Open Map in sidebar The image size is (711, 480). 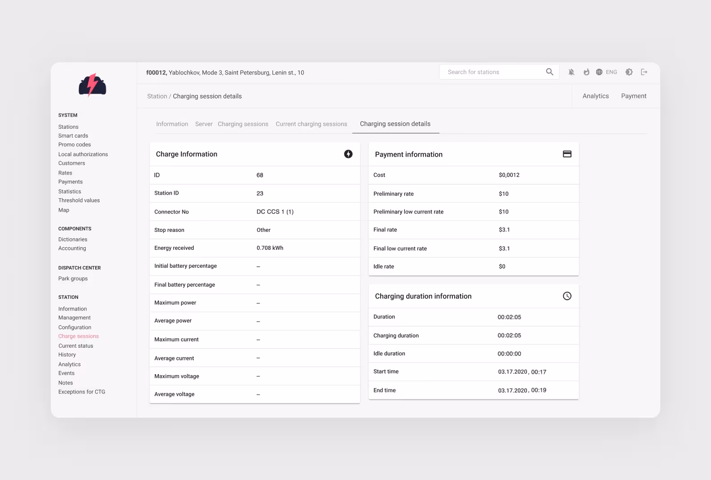(64, 210)
